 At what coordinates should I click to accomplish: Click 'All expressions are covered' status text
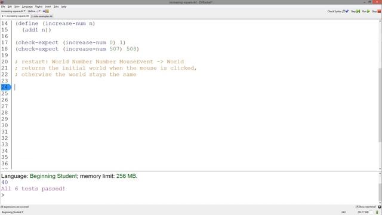click(x=14, y=207)
